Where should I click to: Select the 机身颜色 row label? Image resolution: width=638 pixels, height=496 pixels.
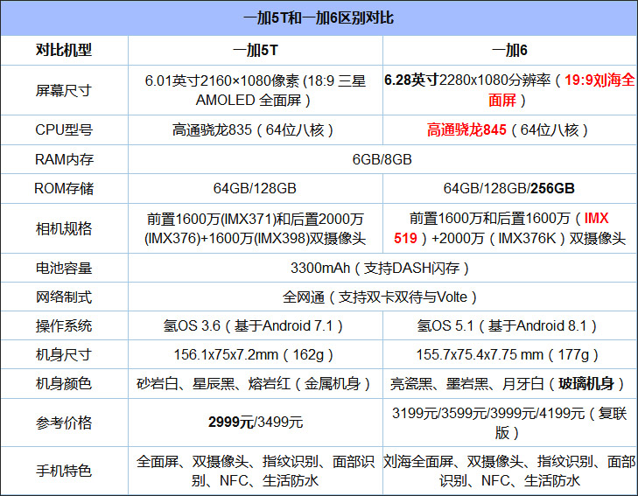[x=64, y=383]
